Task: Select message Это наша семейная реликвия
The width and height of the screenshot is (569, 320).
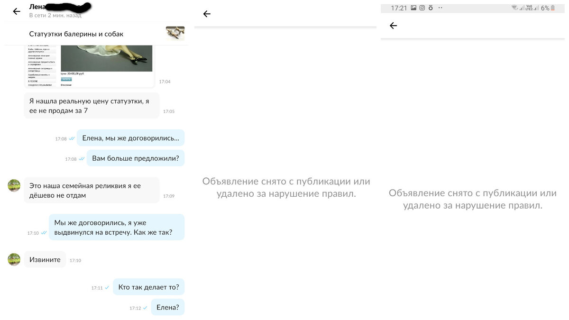Action: coord(92,191)
